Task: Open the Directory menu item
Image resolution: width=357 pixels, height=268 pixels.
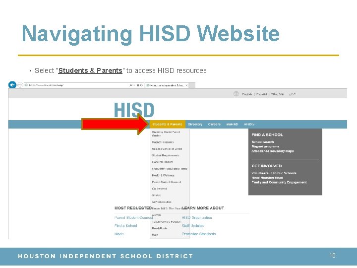Action: point(195,124)
